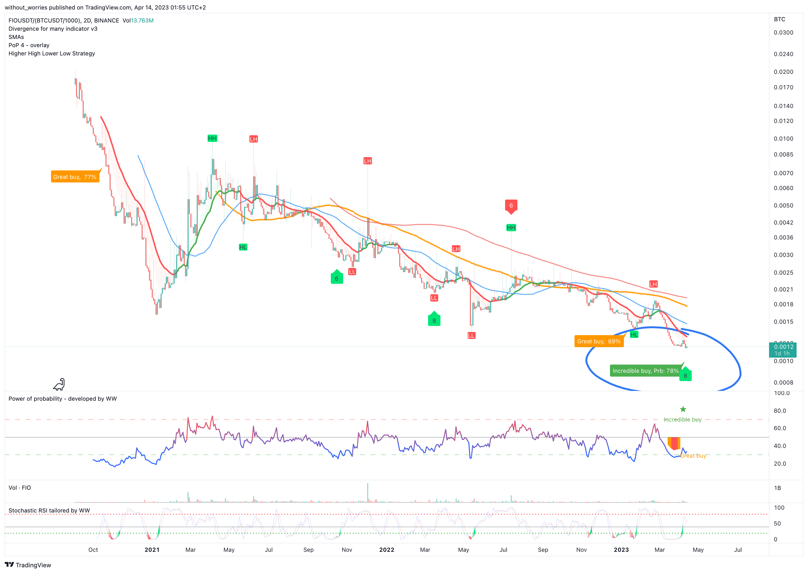Image resolution: width=808 pixels, height=573 pixels.
Task: Click the 2022 label on time axis
Action: pos(387,550)
